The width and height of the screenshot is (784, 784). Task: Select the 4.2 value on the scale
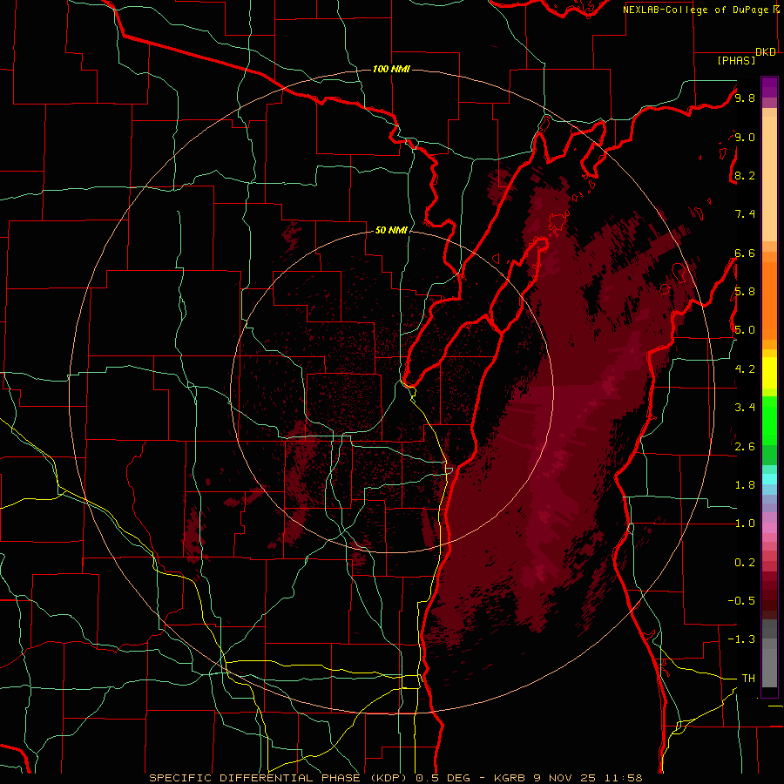coord(745,369)
